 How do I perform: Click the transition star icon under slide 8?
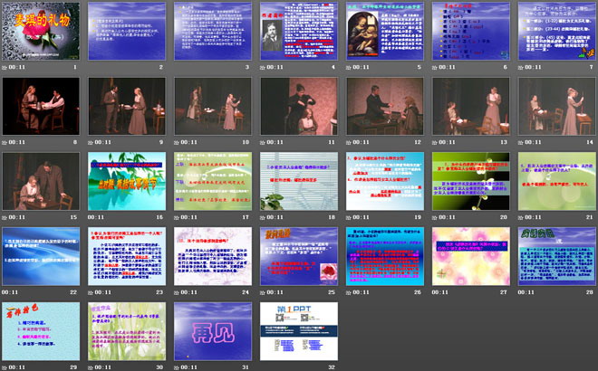click(x=5, y=142)
